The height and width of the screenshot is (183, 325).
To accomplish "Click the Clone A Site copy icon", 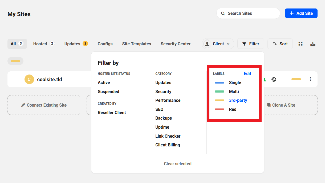I will point(269,105).
